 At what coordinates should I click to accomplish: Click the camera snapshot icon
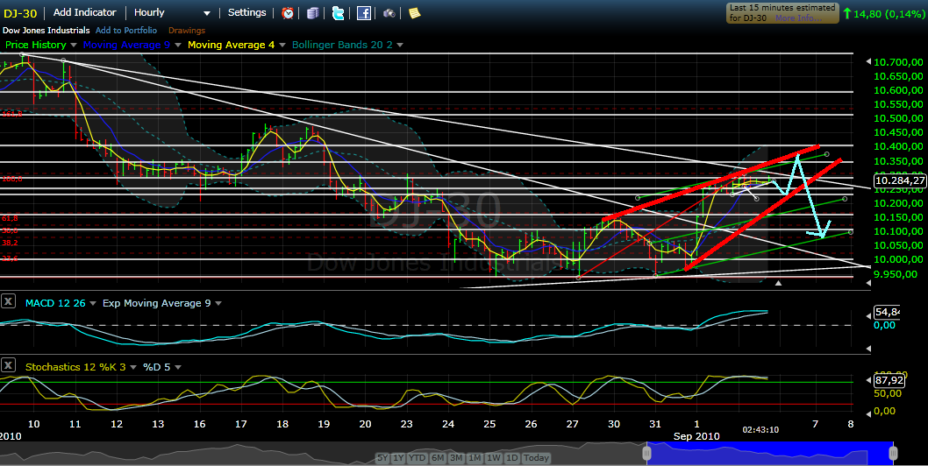pyautogui.click(x=389, y=13)
